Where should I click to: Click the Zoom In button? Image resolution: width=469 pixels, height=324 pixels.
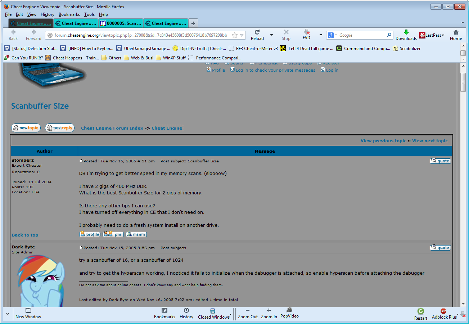pos(269,313)
